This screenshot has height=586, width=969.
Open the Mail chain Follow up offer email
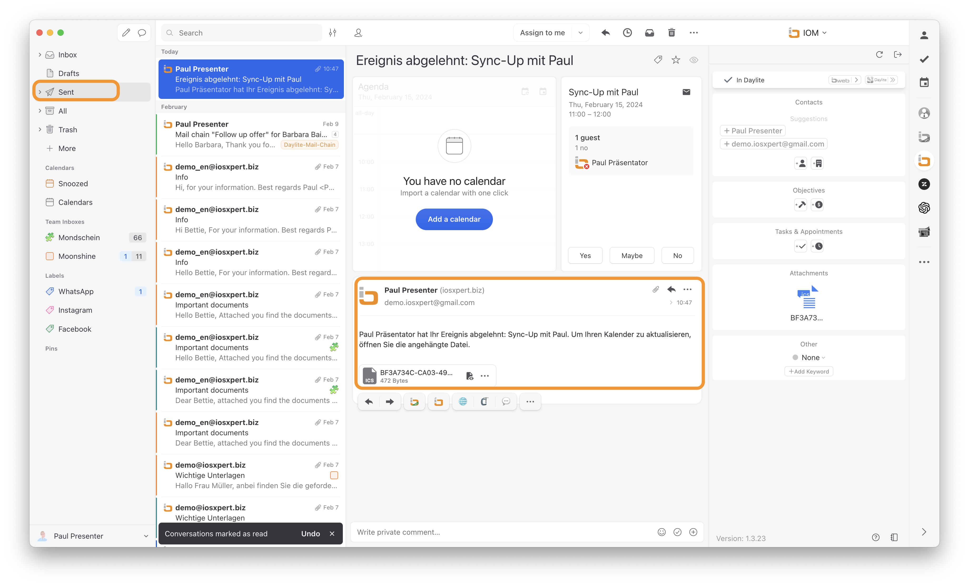tap(251, 134)
